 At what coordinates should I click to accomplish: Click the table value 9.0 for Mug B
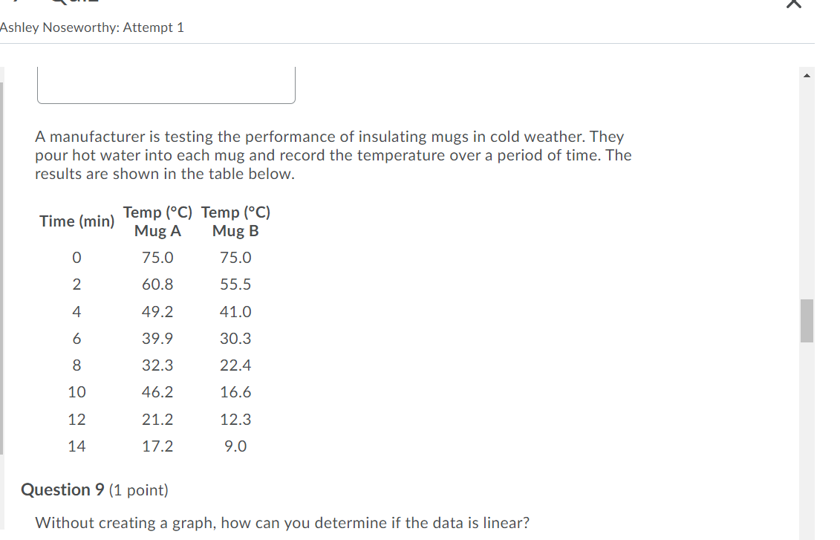tap(235, 446)
